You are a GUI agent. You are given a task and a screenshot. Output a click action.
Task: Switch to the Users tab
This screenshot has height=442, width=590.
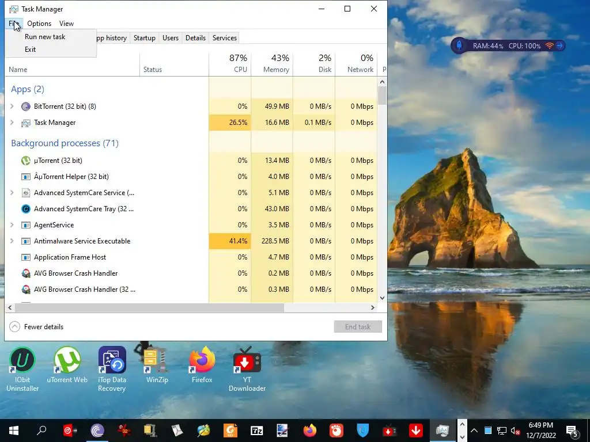click(171, 38)
